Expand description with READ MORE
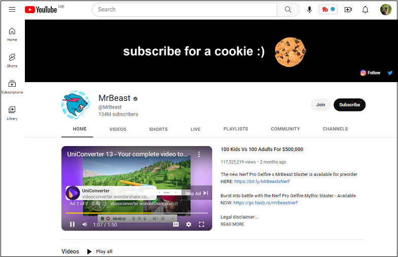Screen dimensions: 398x257 tap(233, 224)
